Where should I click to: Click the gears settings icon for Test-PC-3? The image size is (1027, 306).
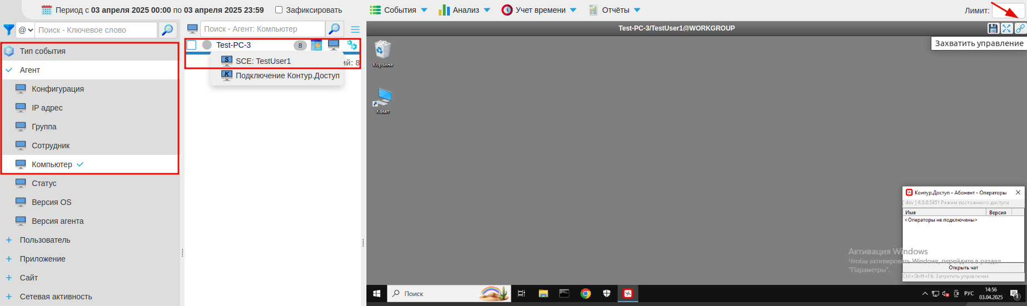click(x=352, y=45)
